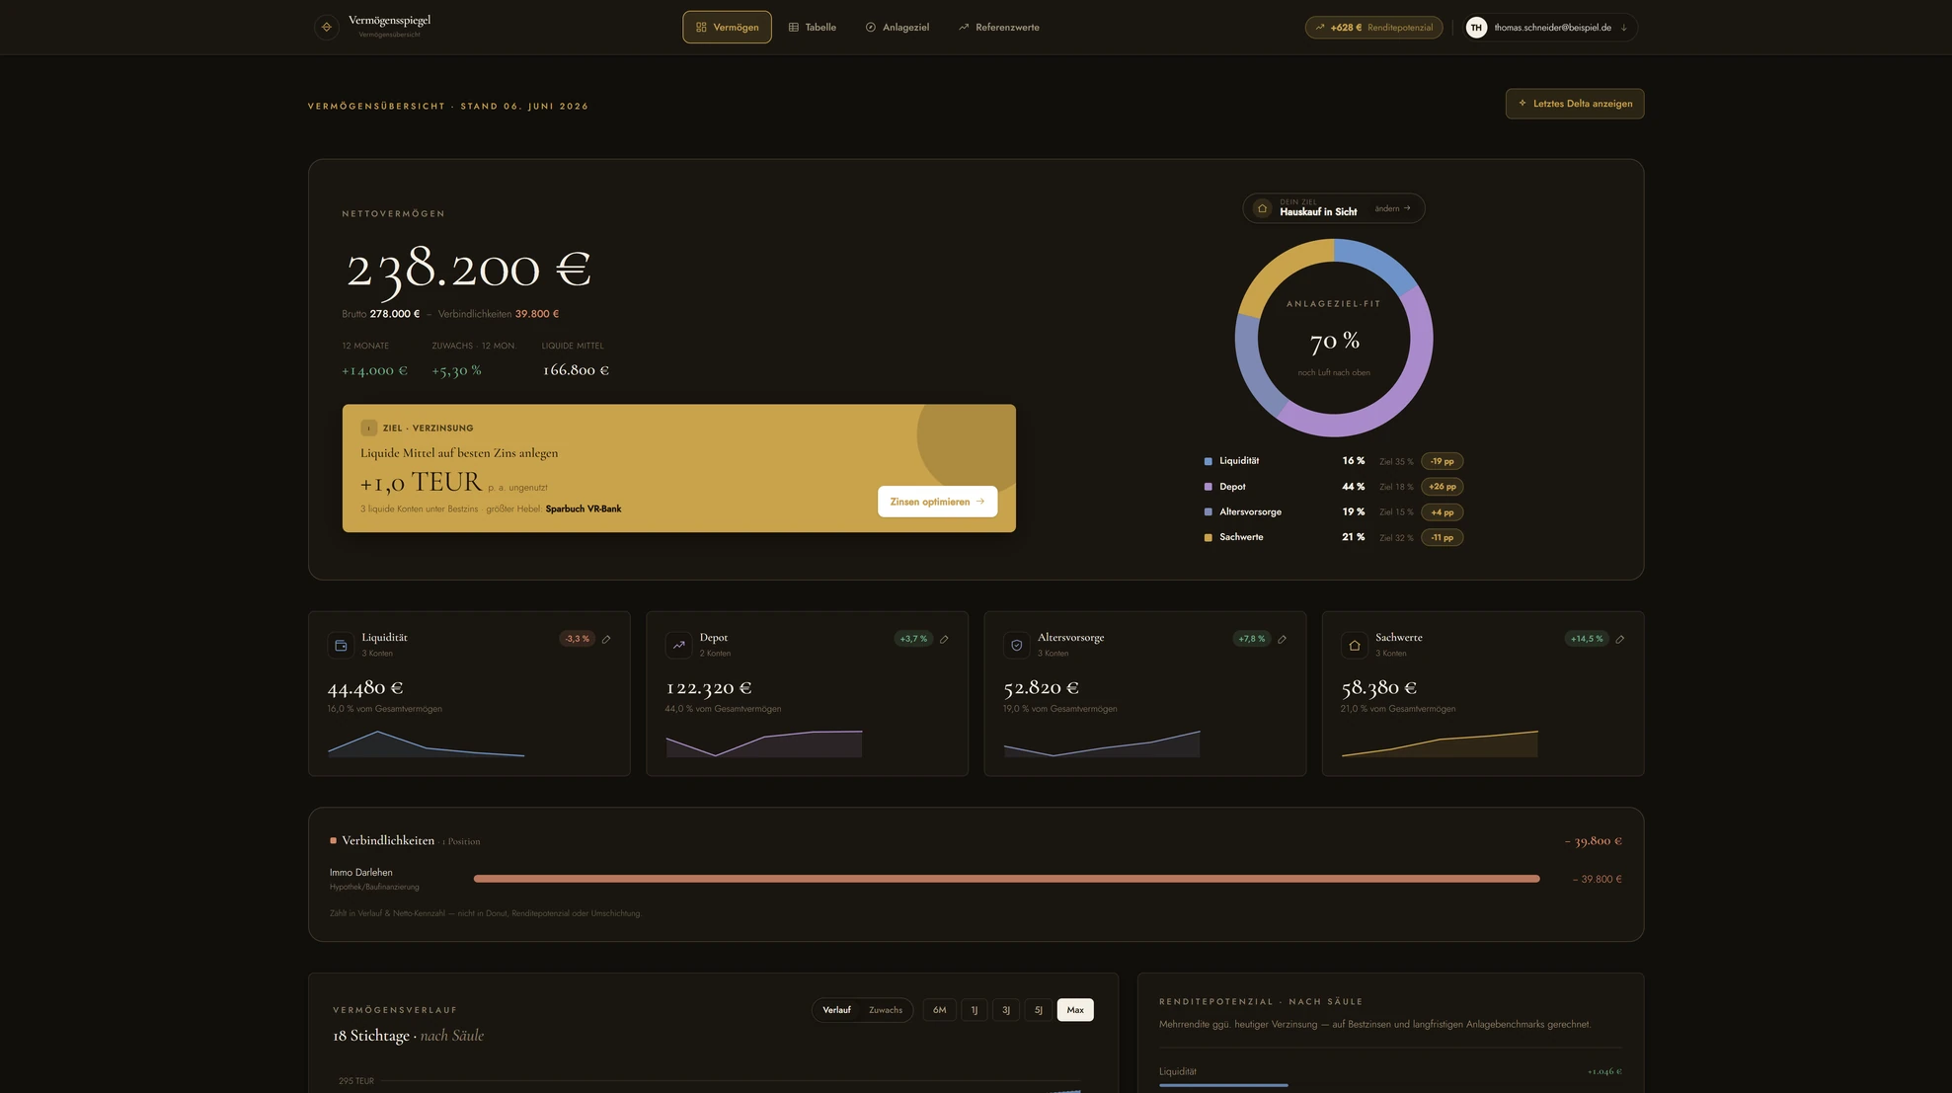Image resolution: width=1952 pixels, height=1093 pixels.
Task: Switch chart mode to Zuwachs
Action: [x=885, y=1010]
